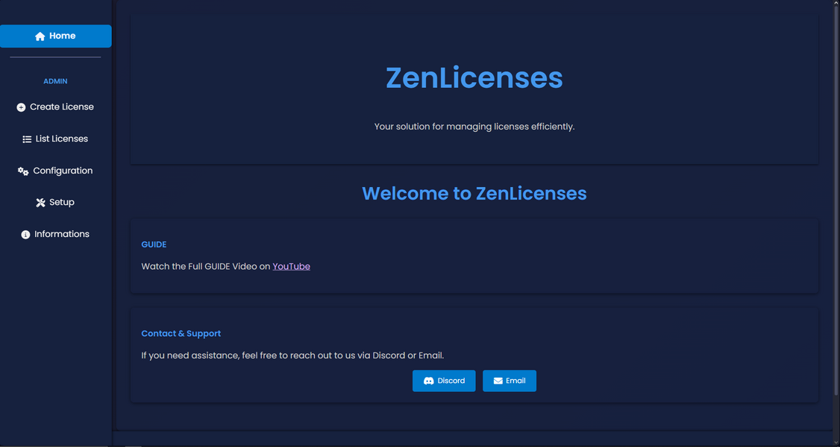Click the envelope icon in the Email button
This screenshot has width=840, height=447.
coord(498,381)
